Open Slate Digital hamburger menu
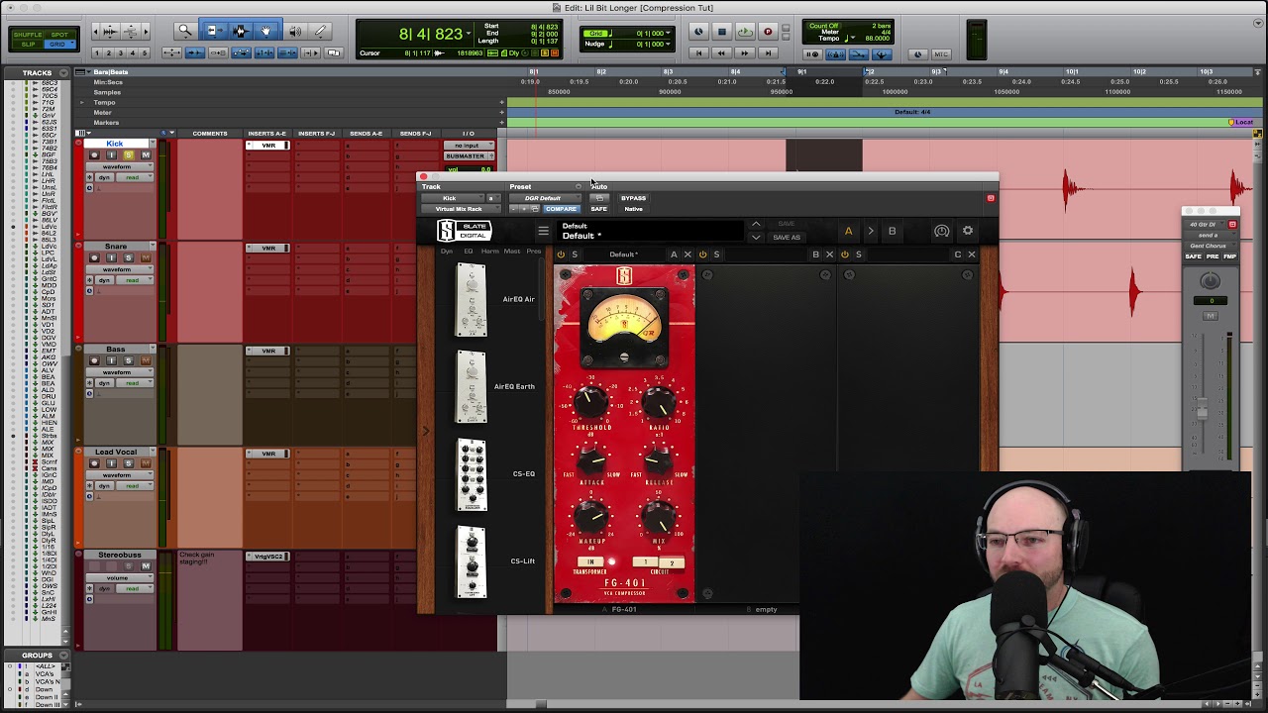 click(x=543, y=232)
